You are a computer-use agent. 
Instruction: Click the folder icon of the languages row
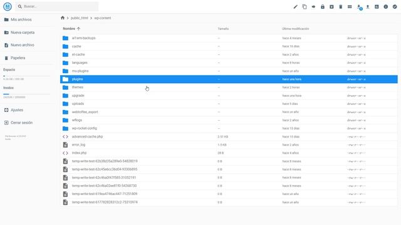tap(65, 62)
